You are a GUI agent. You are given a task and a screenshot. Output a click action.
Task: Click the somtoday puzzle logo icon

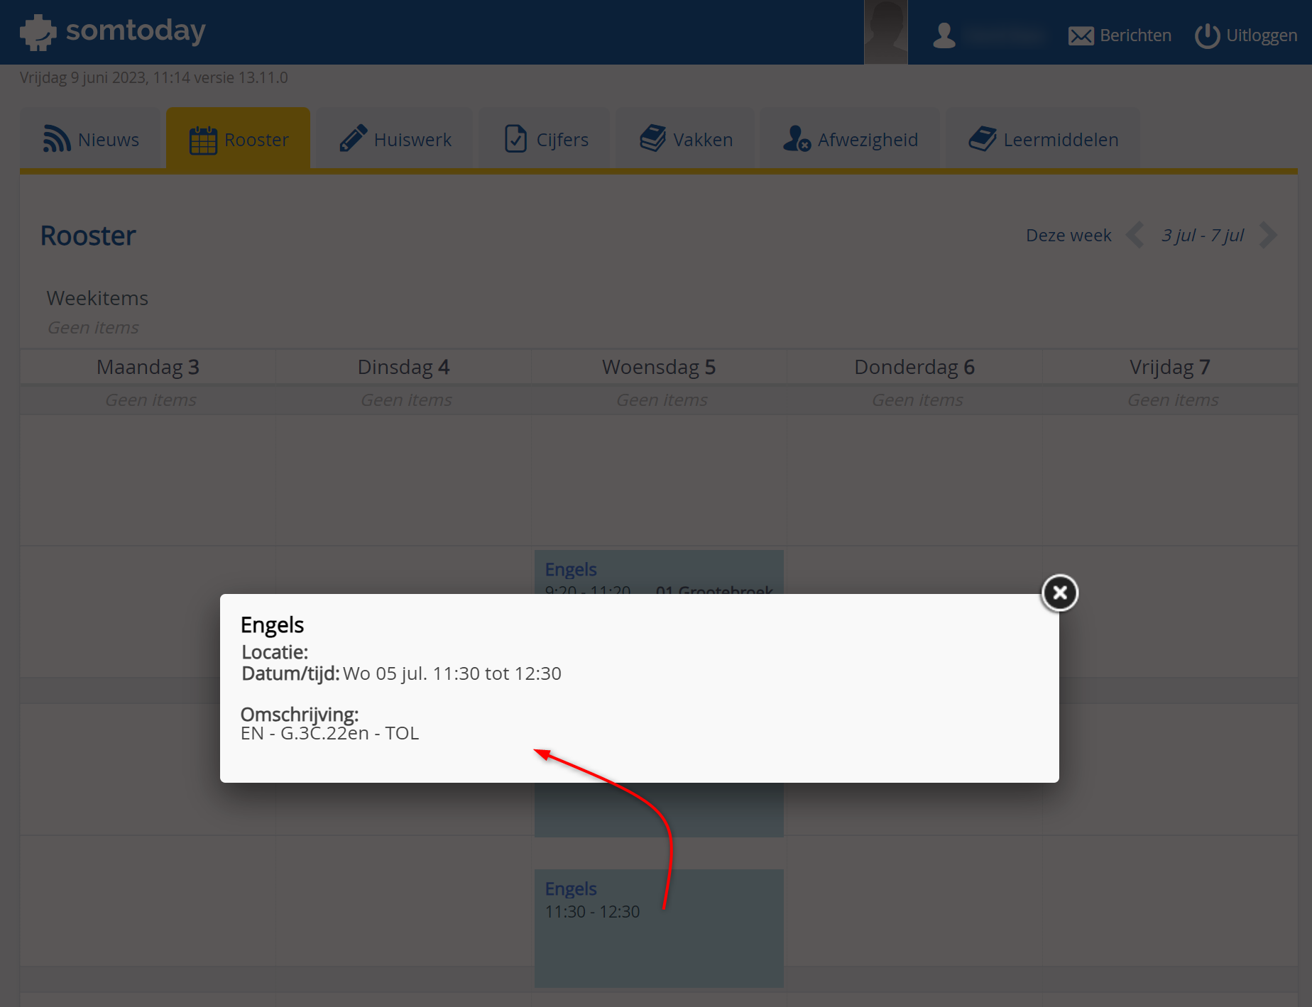[x=38, y=32]
